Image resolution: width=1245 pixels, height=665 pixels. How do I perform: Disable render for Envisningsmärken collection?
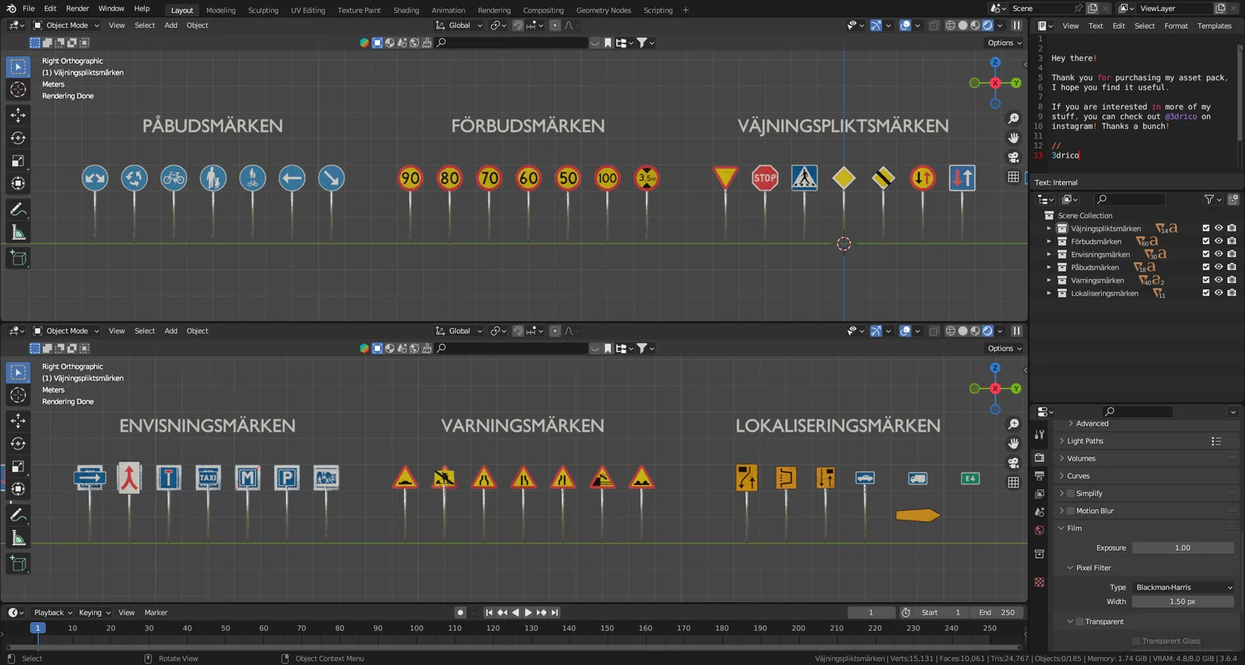[1232, 254]
